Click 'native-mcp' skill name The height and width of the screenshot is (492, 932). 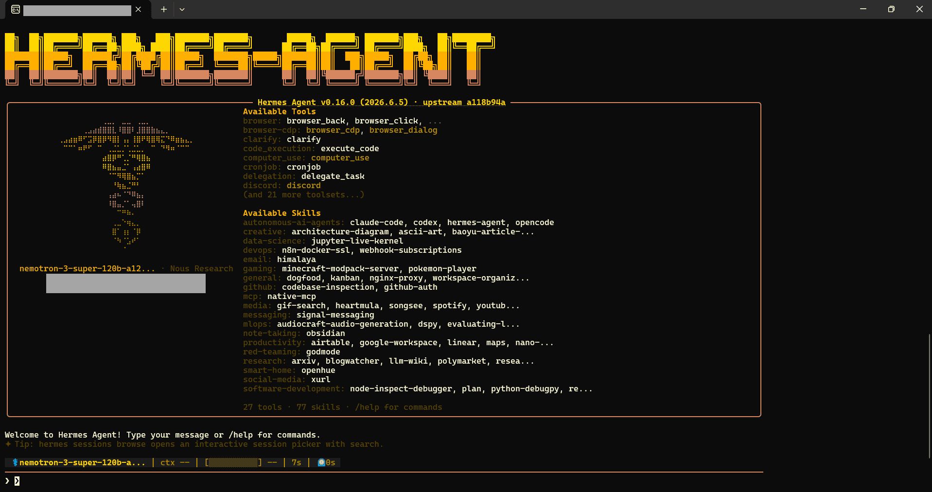(291, 296)
